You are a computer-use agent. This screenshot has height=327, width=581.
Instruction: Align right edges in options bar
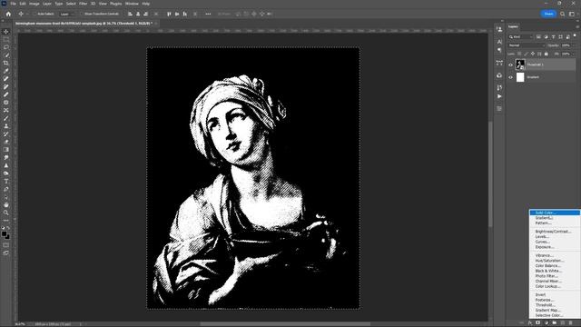click(x=145, y=14)
